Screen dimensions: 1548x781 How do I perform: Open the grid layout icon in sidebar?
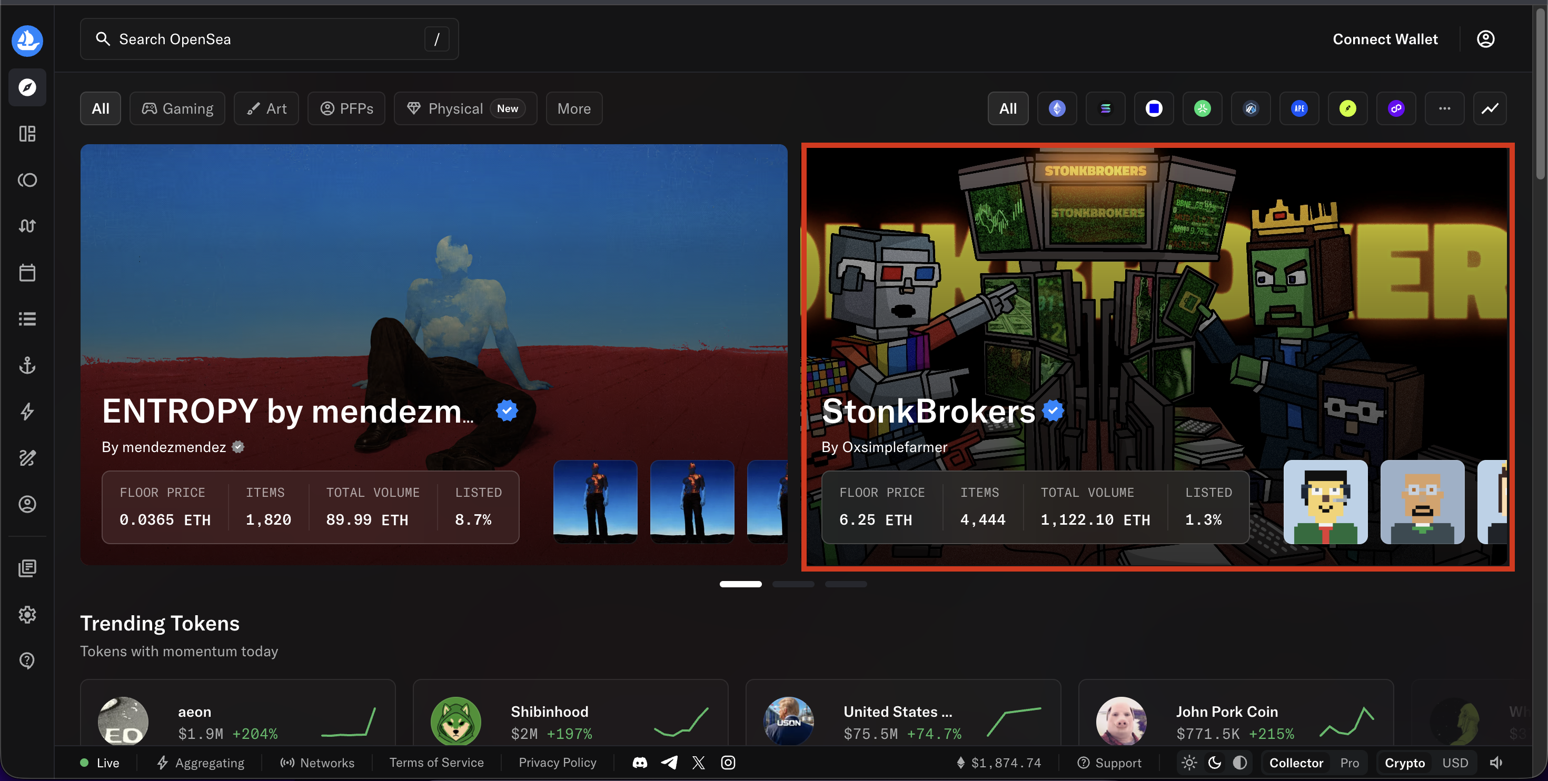click(27, 133)
